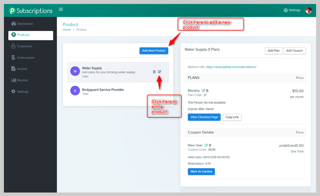Viewport: 320px width, 196px height.
Task: Select the B avatar for Bodyguard Service
Action: pos(75,91)
